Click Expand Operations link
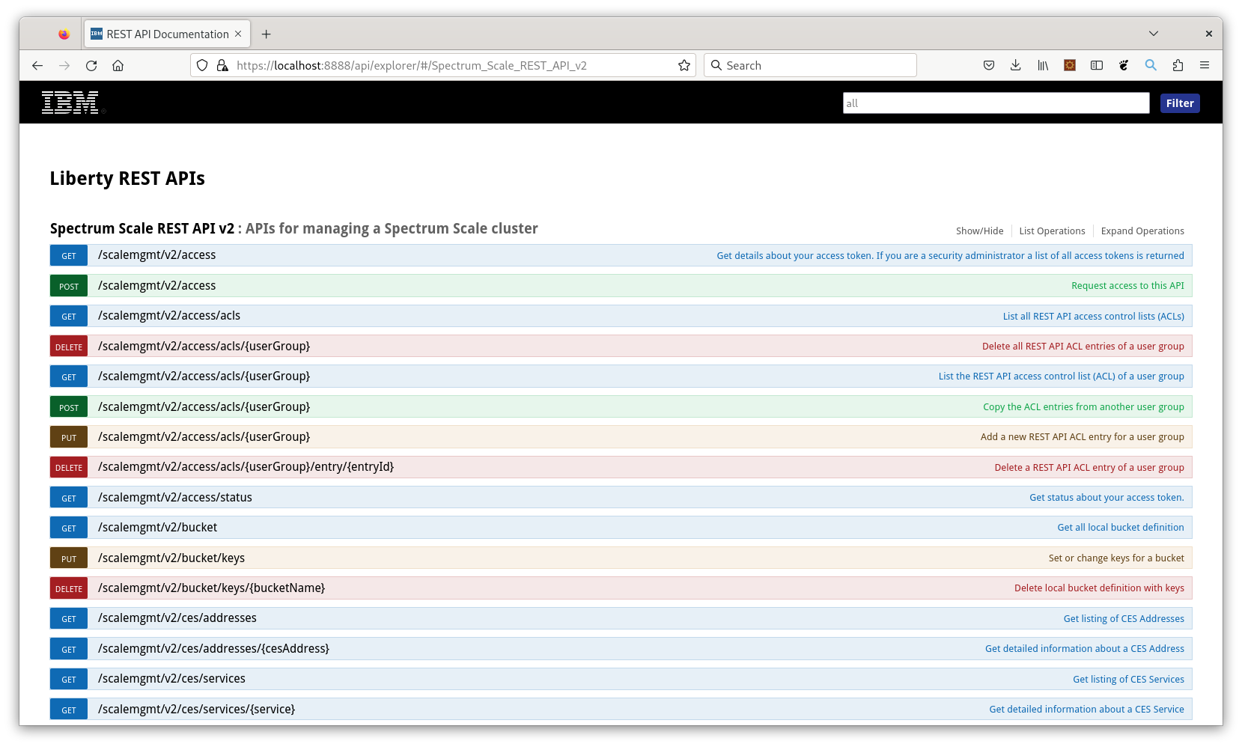The width and height of the screenshot is (1242, 747). point(1142,231)
